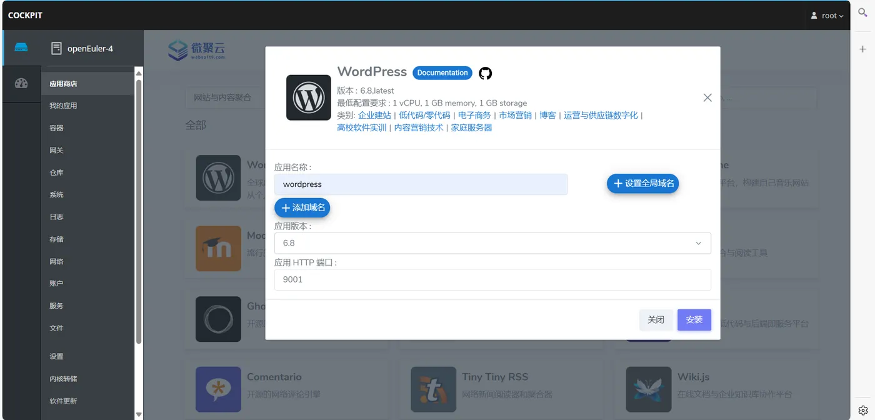The image size is (875, 420).
Task: Click the plus icon in the right sidebar
Action: pyautogui.click(x=862, y=49)
